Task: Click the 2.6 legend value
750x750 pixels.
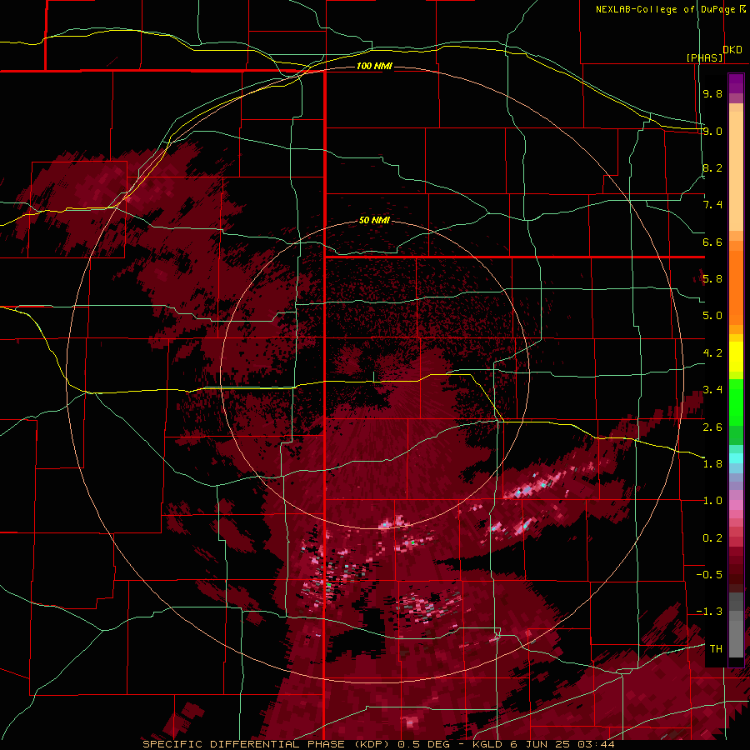Action: (x=712, y=427)
